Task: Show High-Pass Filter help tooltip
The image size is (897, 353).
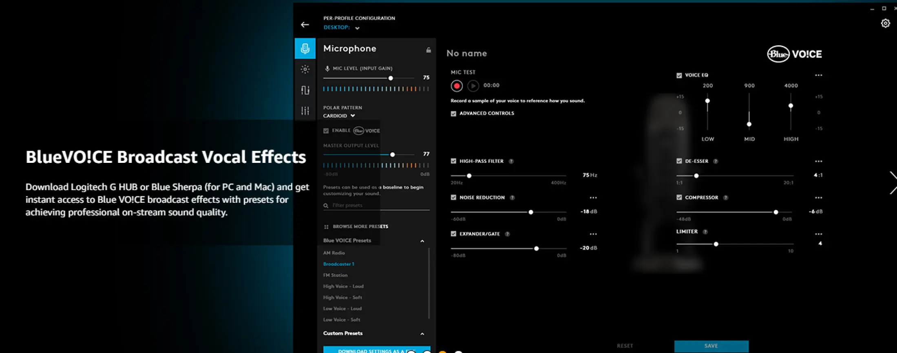Action: pyautogui.click(x=511, y=161)
